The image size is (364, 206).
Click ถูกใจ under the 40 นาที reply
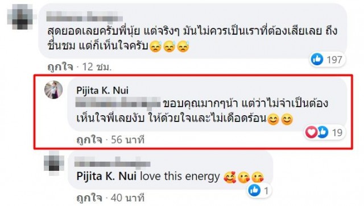click(89, 198)
